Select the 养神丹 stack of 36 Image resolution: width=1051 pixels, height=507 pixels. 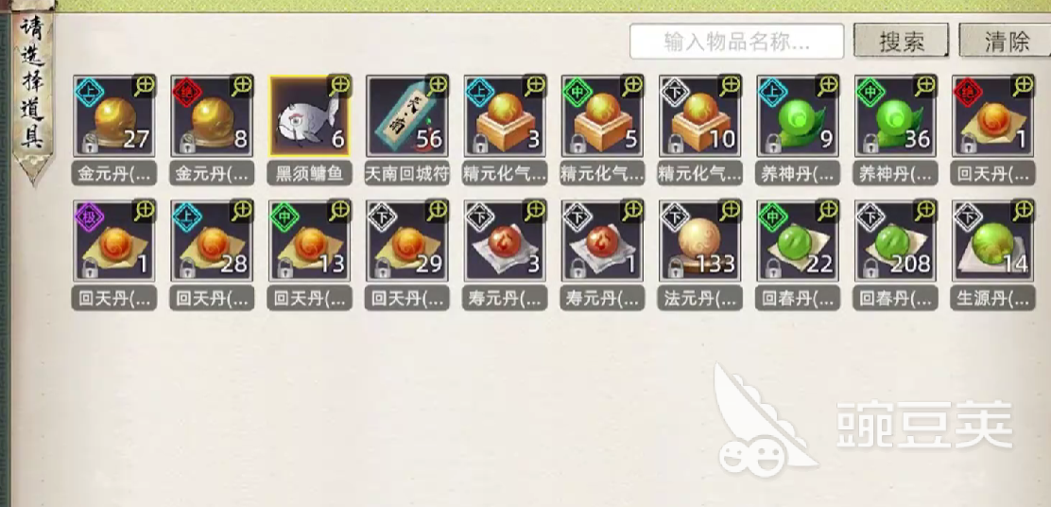895,116
